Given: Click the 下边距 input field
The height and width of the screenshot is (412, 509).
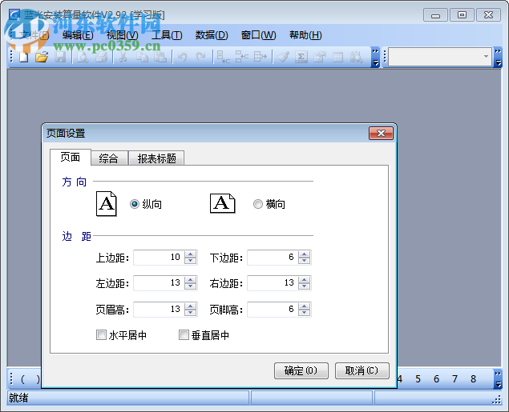Looking at the screenshot, I should click(273, 258).
